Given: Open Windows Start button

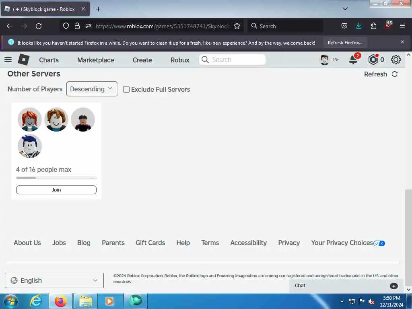Looking at the screenshot, I should (x=10, y=301).
